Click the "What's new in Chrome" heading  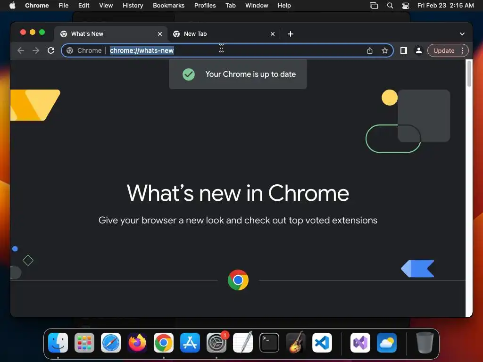(x=238, y=193)
